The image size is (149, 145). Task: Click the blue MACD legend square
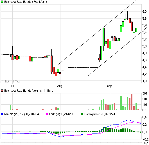pyautogui.click(x=2, y=114)
